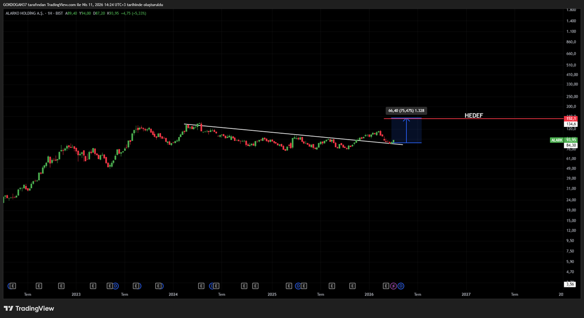Click the 2025 time axis label
Image resolution: width=584 pixels, height=318 pixels.
[x=272, y=294]
